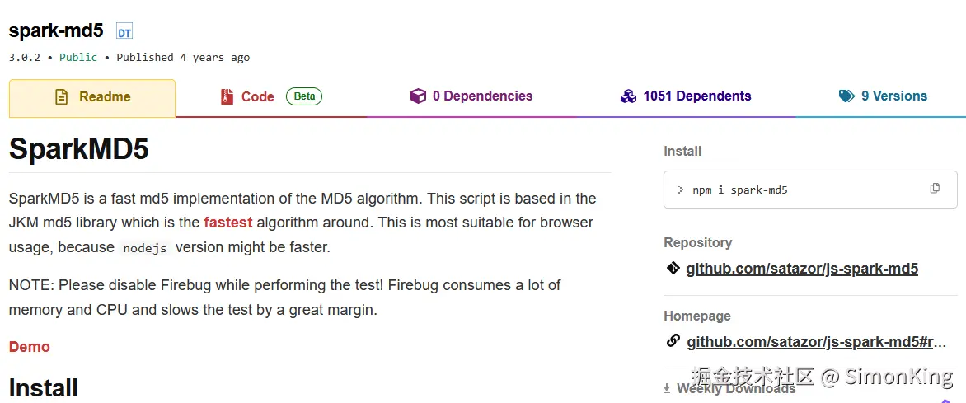
Task: Click the npm i spark-md5 command box
Action: (x=791, y=190)
